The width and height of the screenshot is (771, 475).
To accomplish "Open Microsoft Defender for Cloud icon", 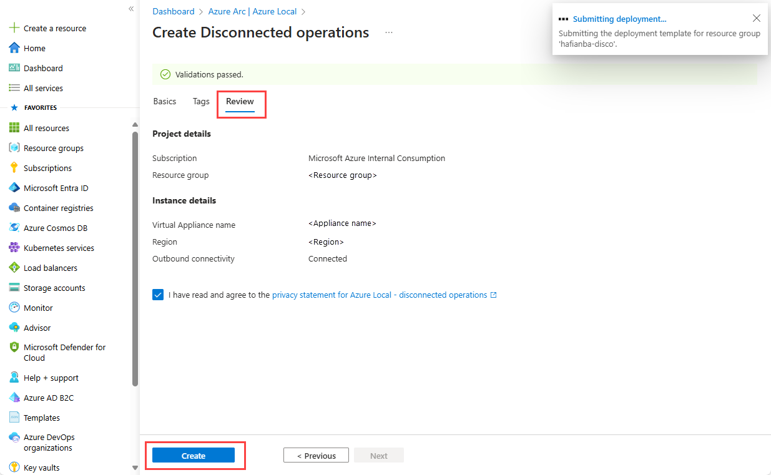I will 14,347.
